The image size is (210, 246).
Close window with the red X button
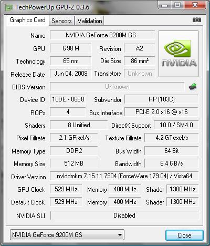195,5
